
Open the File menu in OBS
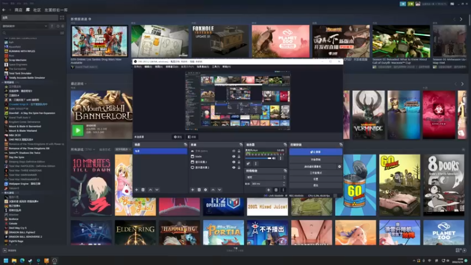[x=138, y=67]
